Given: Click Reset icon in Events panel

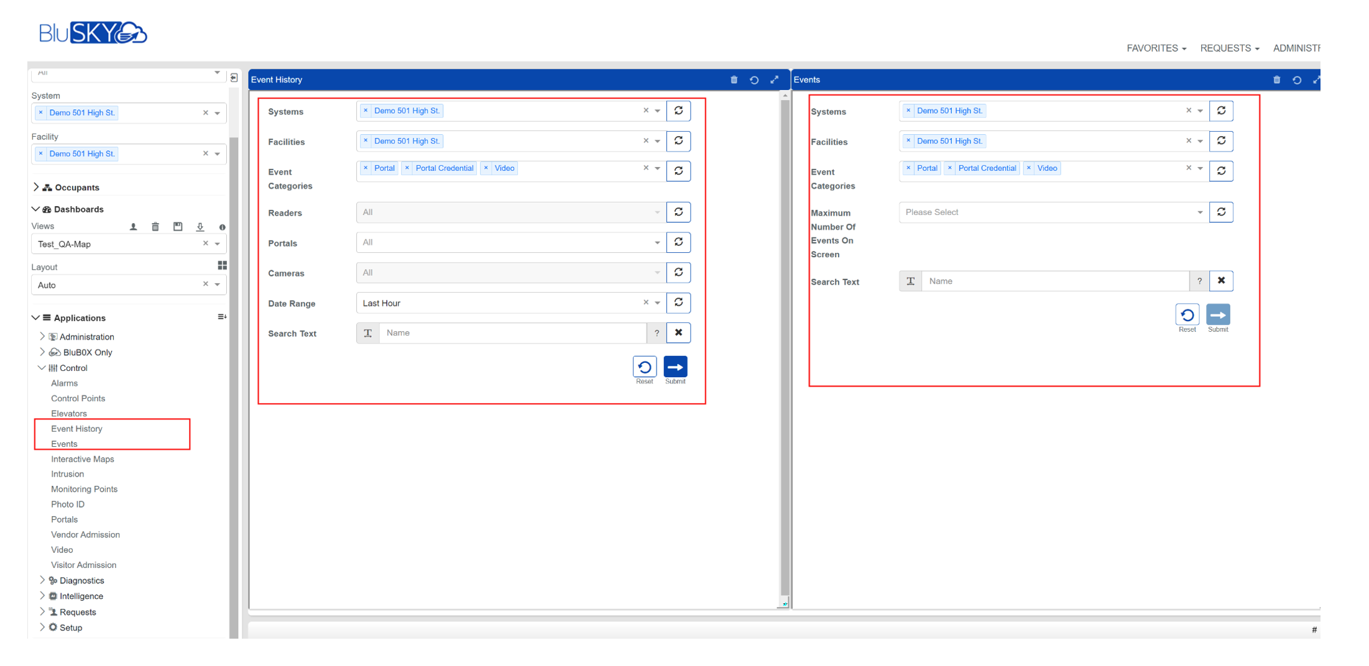Looking at the screenshot, I should 1187,315.
